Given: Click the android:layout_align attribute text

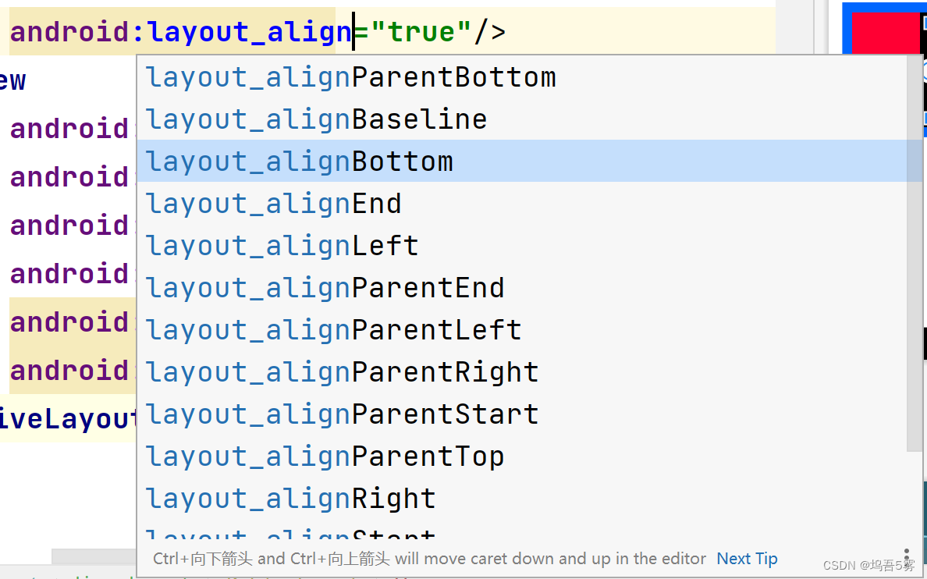Looking at the screenshot, I should click(180, 32).
